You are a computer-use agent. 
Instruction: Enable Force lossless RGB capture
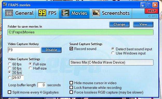(x=71, y=92)
